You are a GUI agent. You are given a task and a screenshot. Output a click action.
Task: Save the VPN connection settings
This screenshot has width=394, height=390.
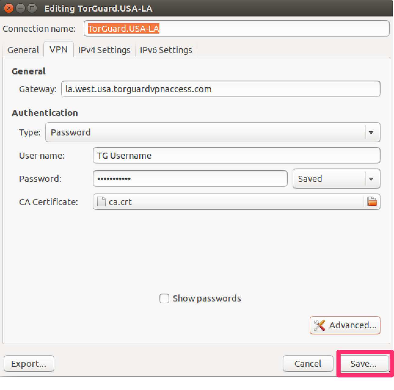pyautogui.click(x=364, y=363)
